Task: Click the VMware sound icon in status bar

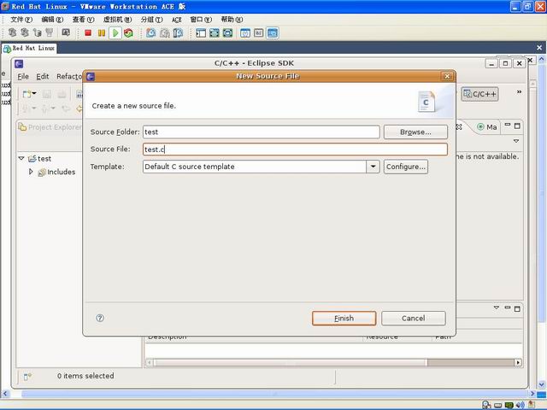Action: point(520,405)
